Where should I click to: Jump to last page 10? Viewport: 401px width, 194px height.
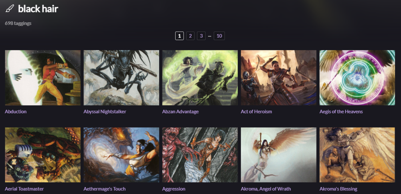(x=219, y=36)
